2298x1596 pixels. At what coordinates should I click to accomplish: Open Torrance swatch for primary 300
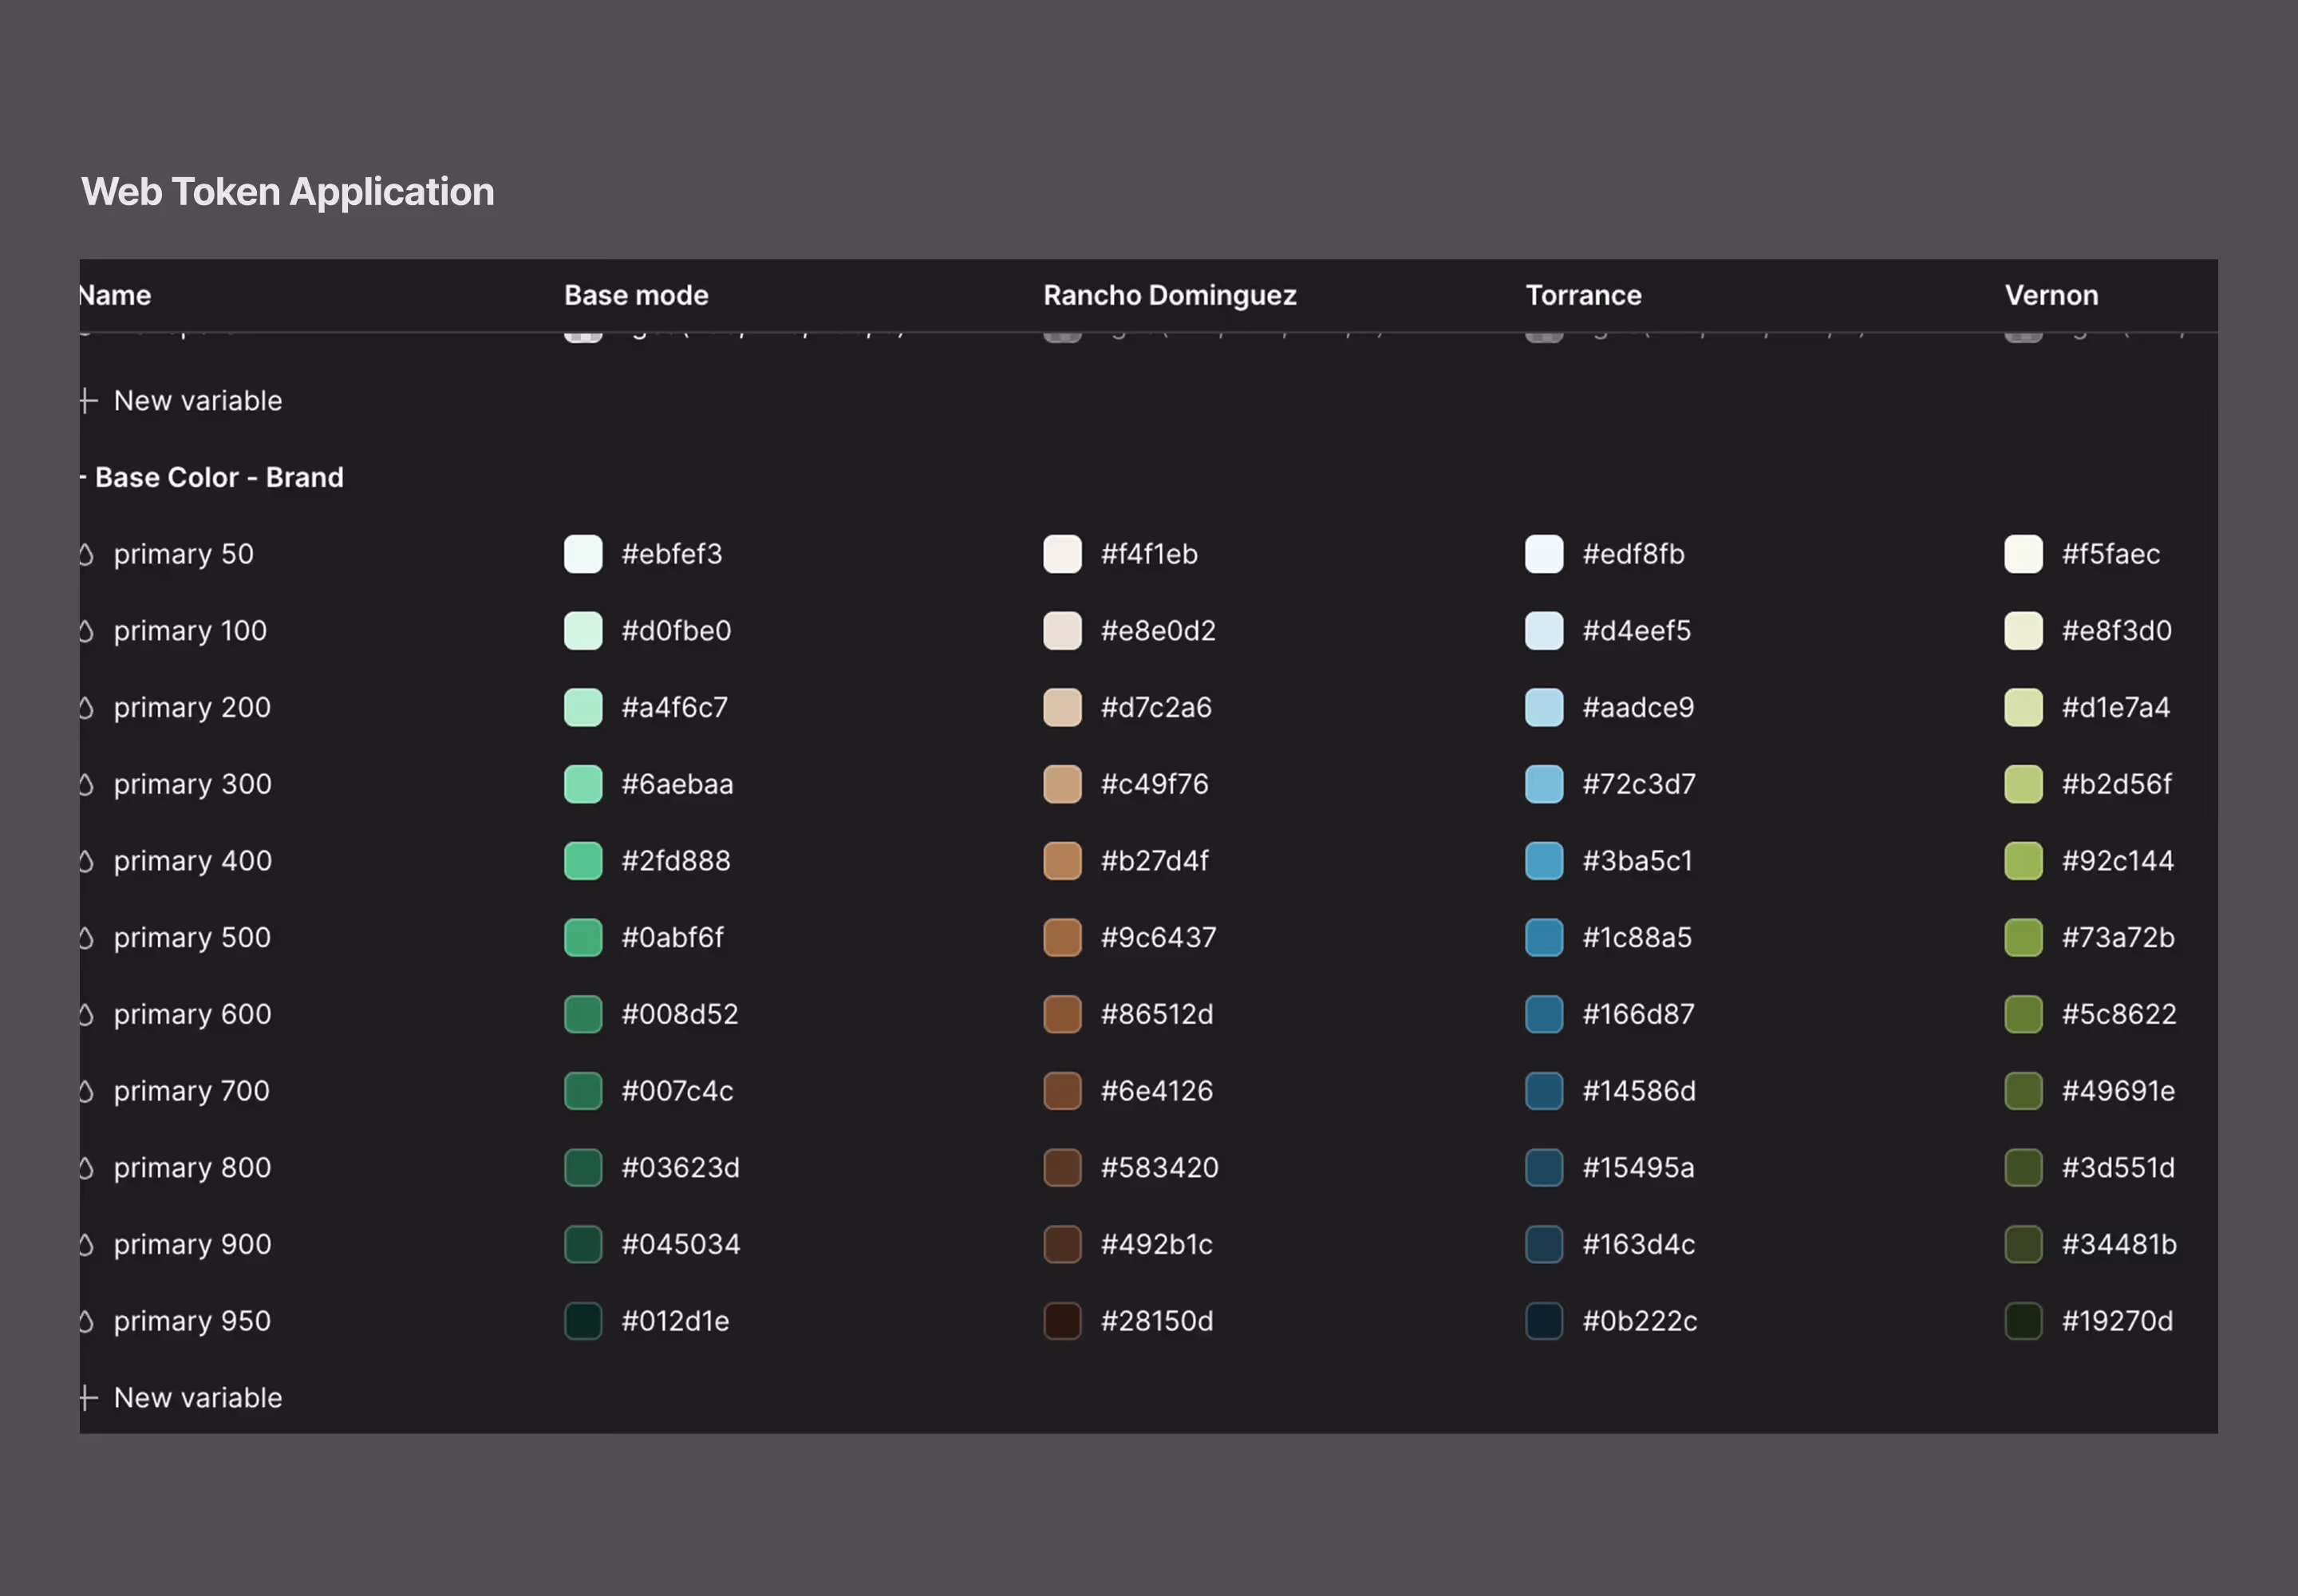[1544, 784]
